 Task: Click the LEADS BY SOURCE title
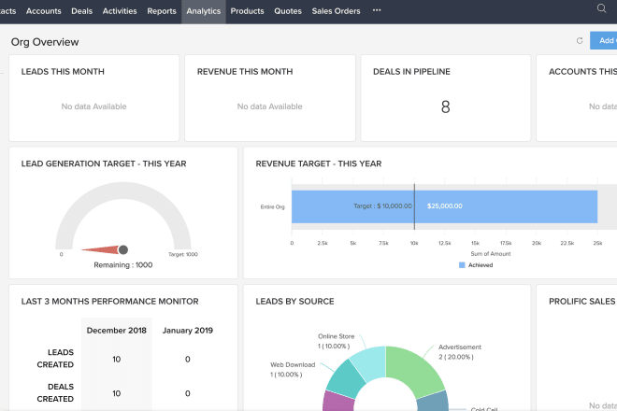click(294, 302)
